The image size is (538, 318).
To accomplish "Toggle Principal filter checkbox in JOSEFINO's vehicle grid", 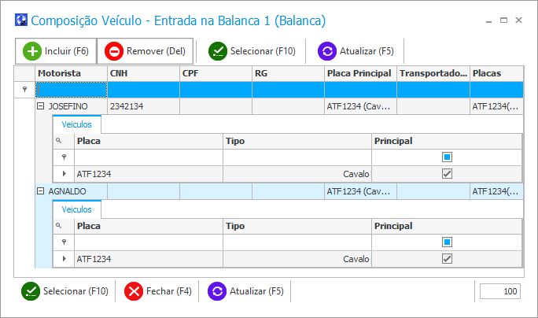I will pos(447,157).
